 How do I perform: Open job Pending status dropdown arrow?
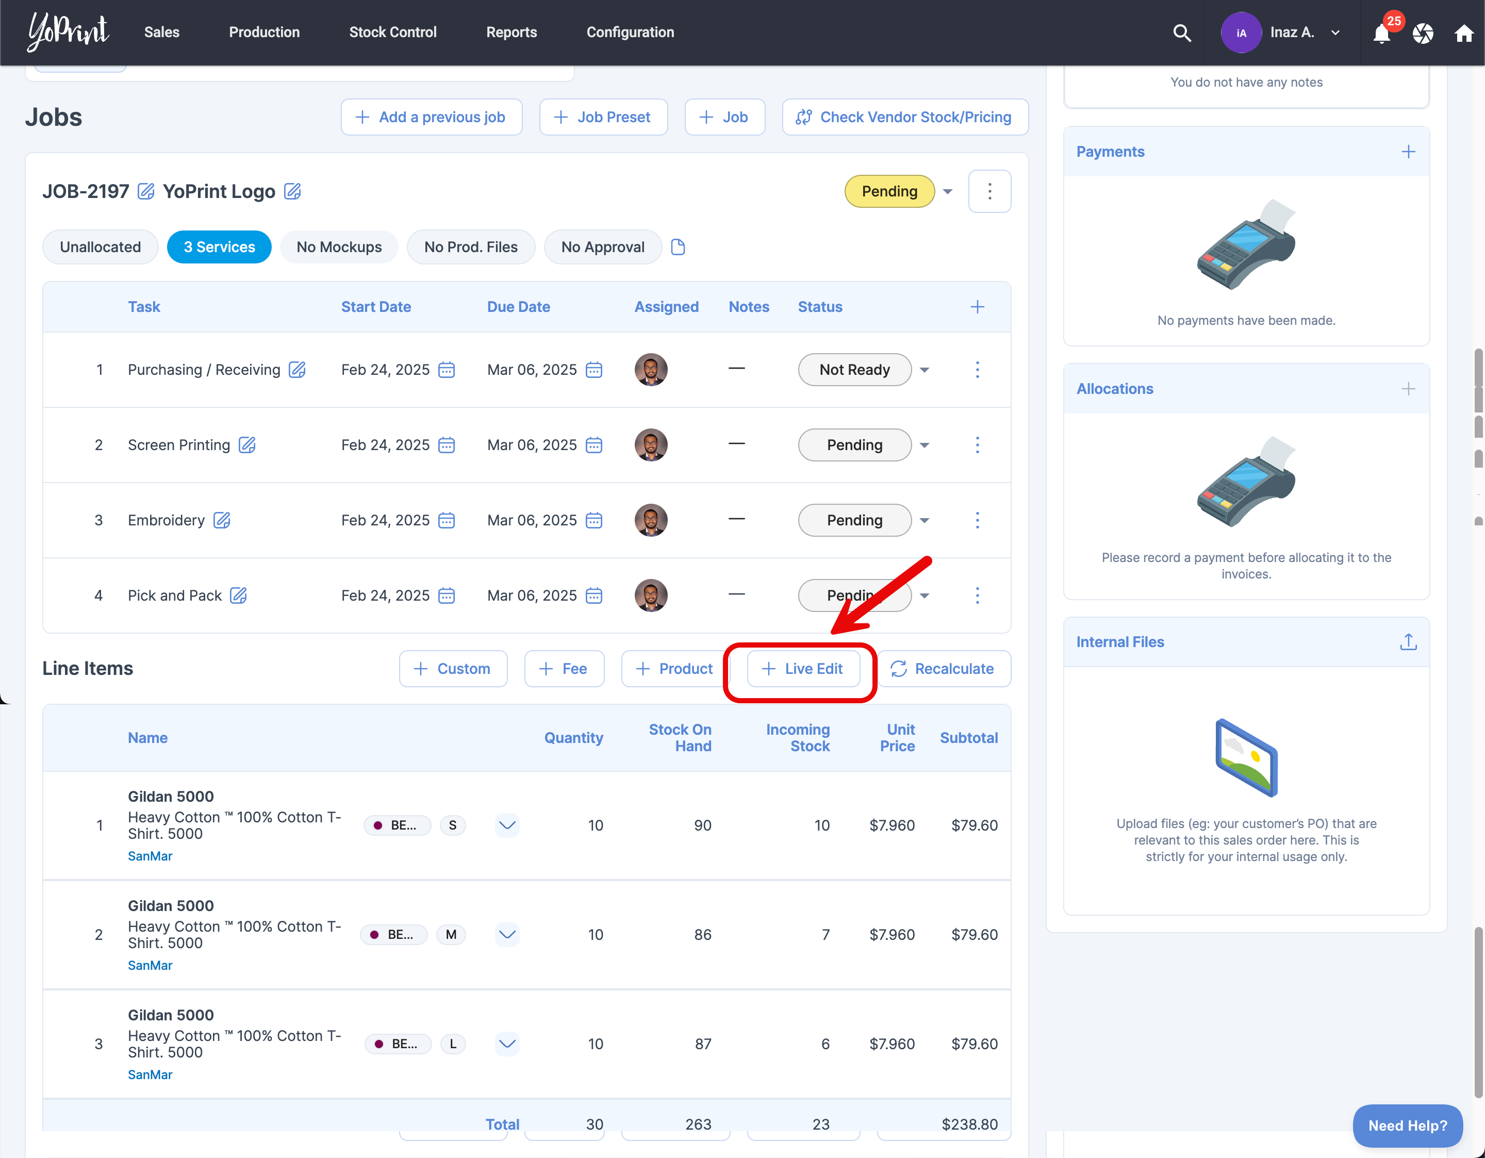[x=947, y=192]
